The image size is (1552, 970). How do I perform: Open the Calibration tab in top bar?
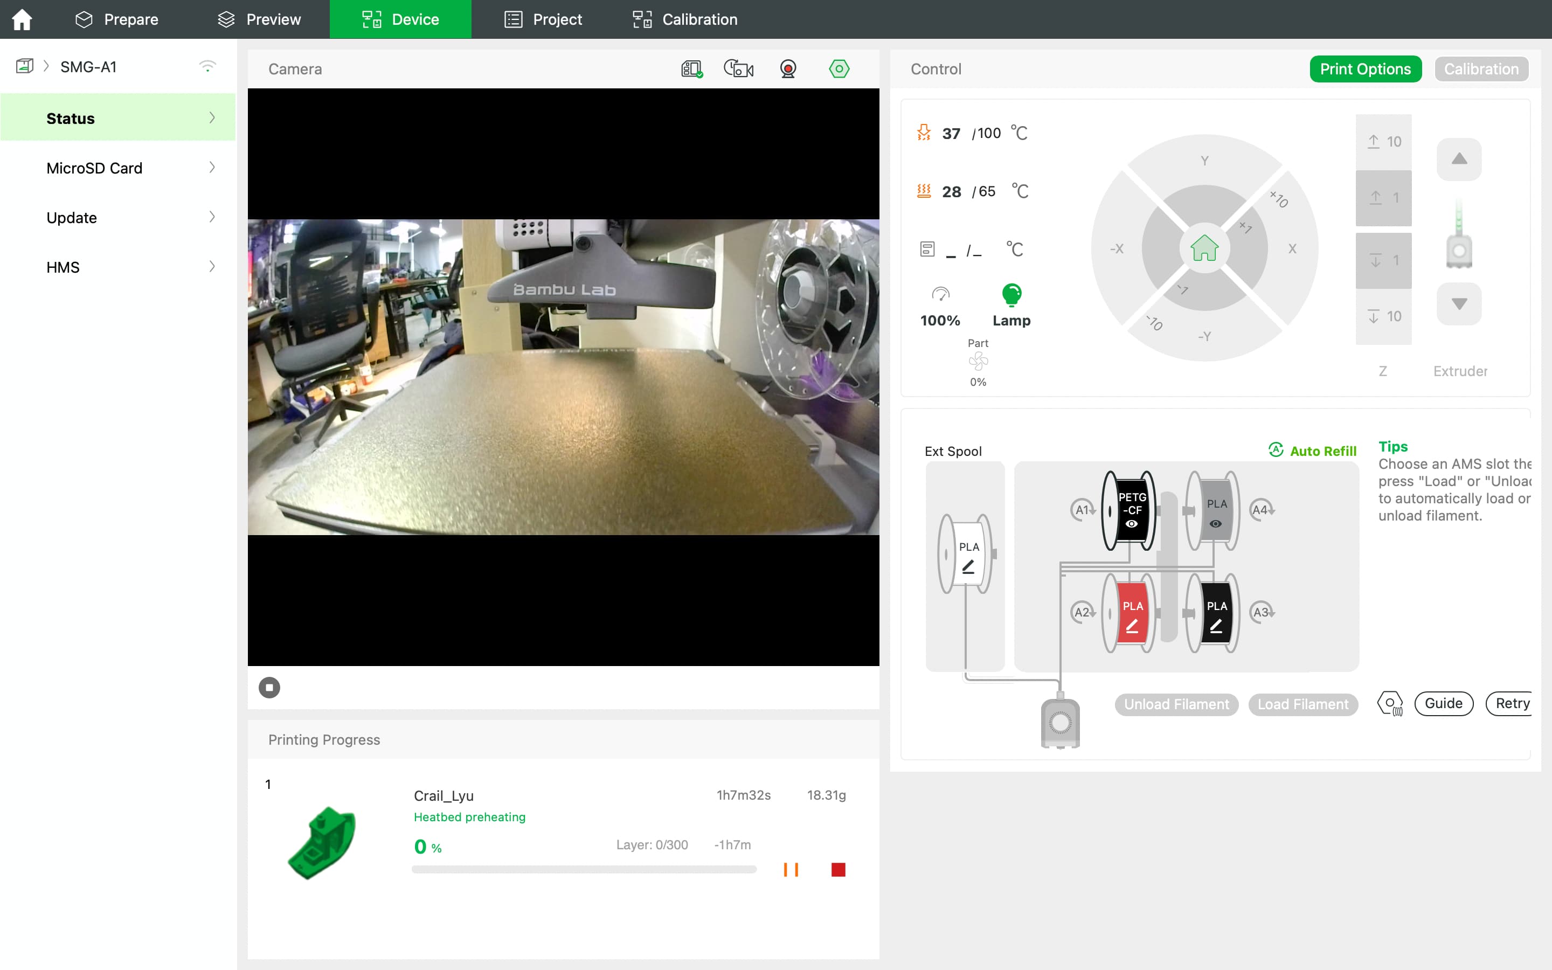tap(685, 19)
